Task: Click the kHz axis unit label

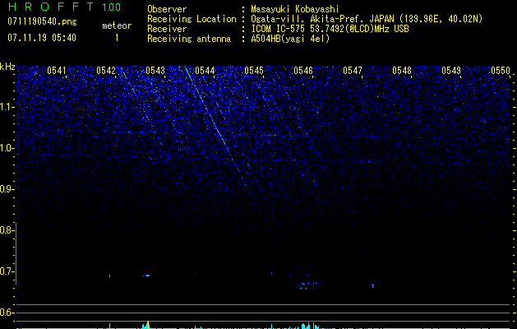Action: (x=7, y=67)
